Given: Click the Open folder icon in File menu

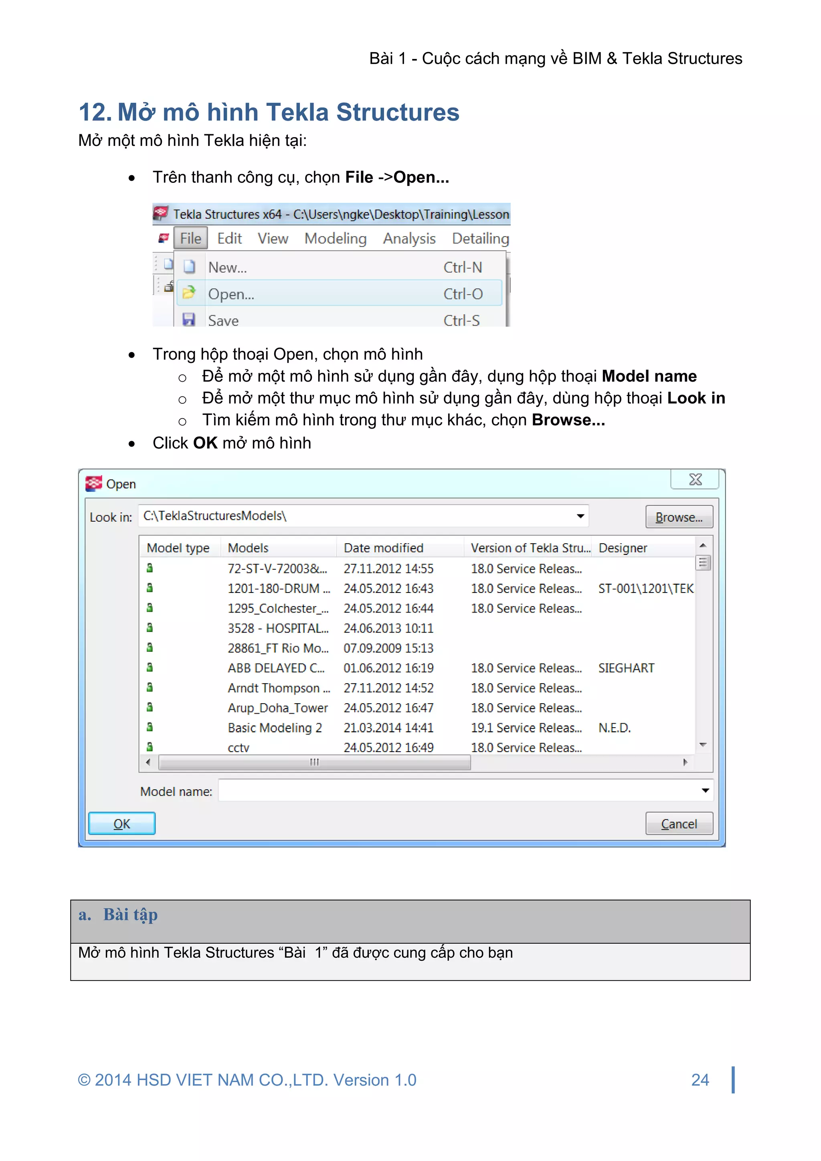Looking at the screenshot, I should [x=188, y=293].
